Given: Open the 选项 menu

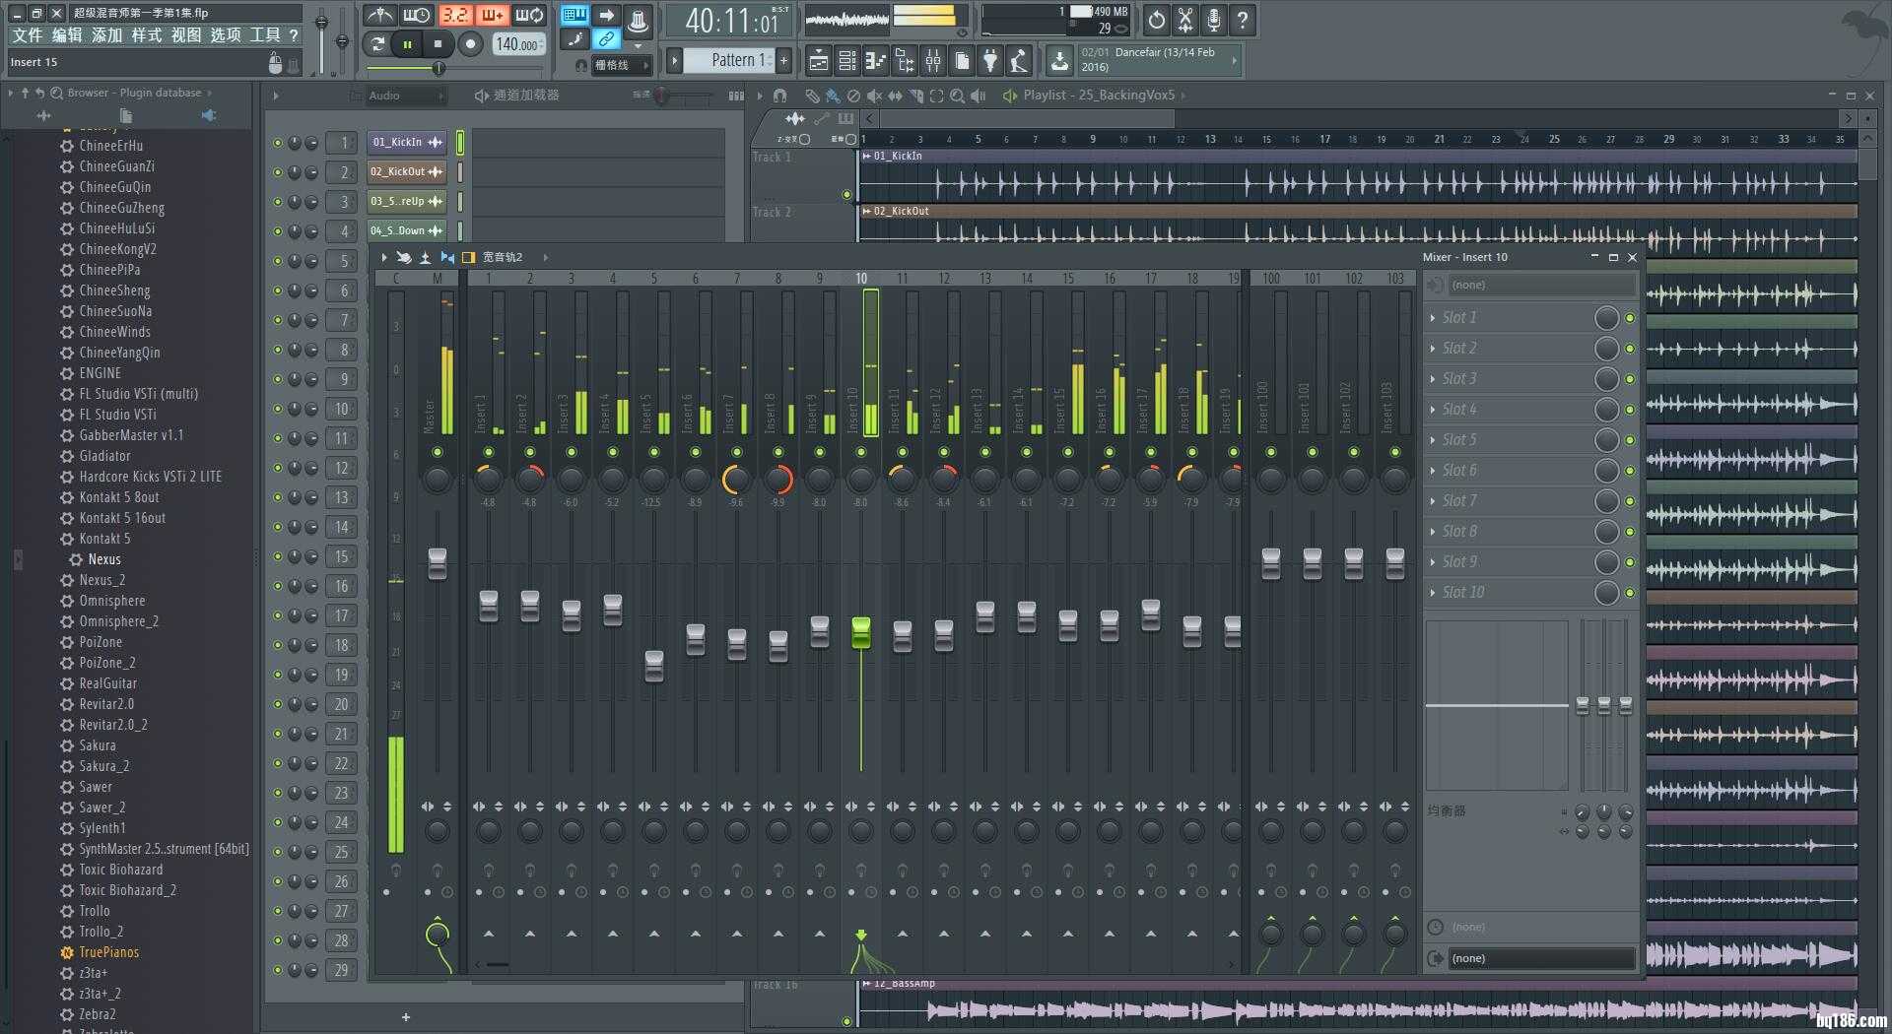Looking at the screenshot, I should pyautogui.click(x=225, y=35).
